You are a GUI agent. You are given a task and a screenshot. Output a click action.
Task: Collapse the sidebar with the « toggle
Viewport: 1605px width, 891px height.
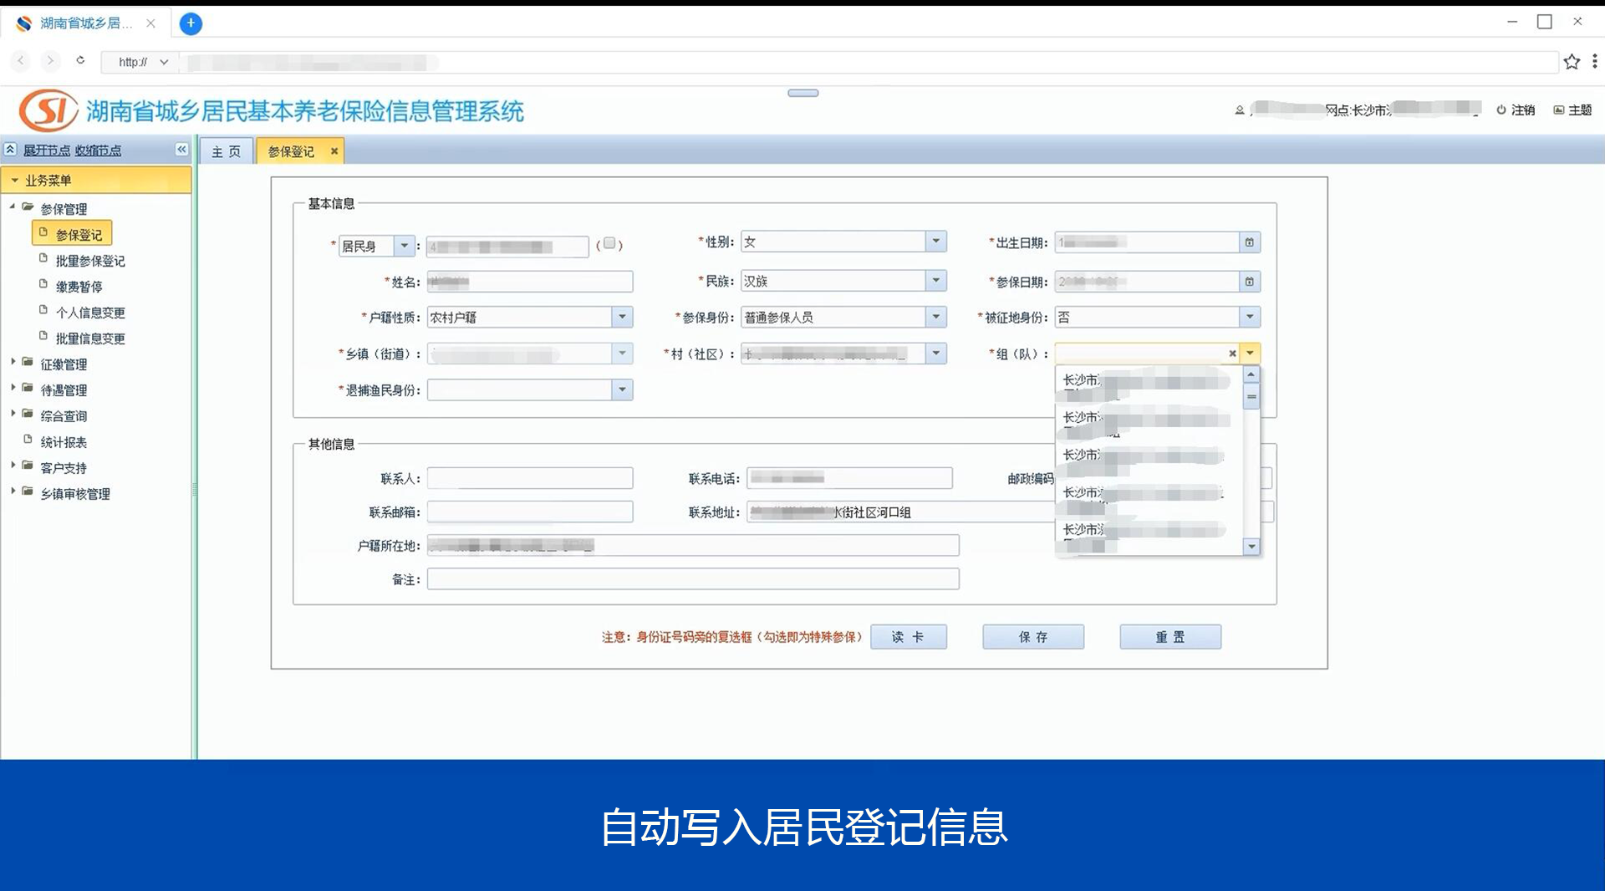point(182,150)
